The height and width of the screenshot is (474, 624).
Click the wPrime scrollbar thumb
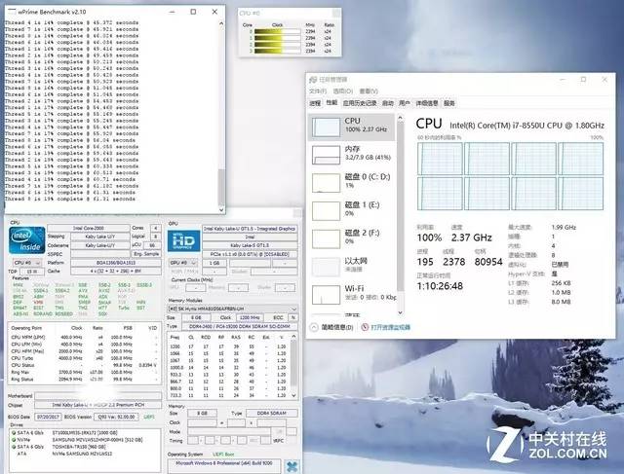pos(221,187)
